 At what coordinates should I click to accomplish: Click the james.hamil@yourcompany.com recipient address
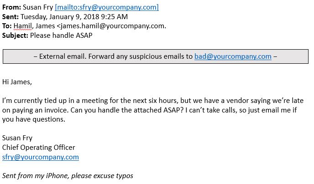[x=112, y=26]
